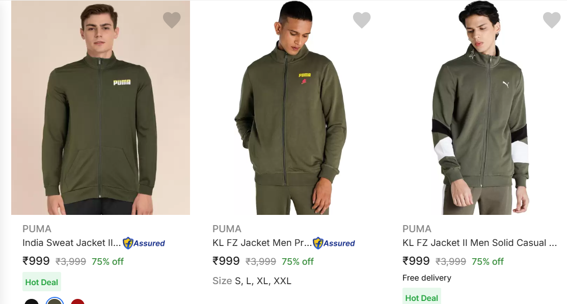Select the red color swatch
The image size is (567, 304).
(77, 302)
